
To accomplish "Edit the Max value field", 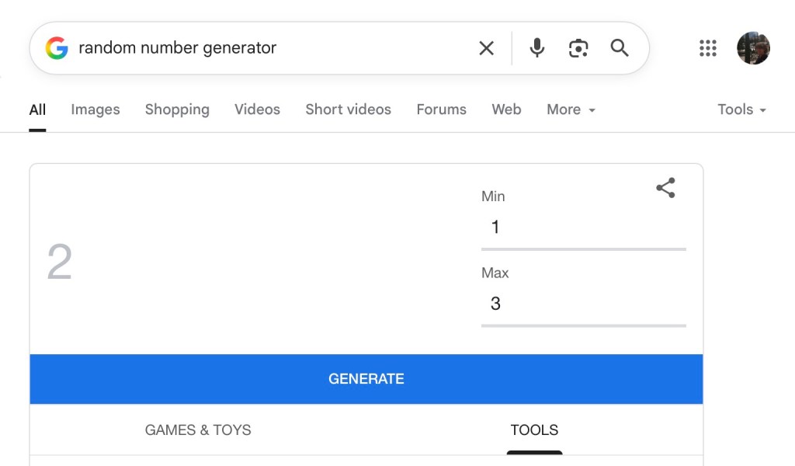I will 582,304.
